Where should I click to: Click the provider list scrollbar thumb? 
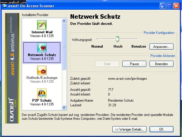64,46
